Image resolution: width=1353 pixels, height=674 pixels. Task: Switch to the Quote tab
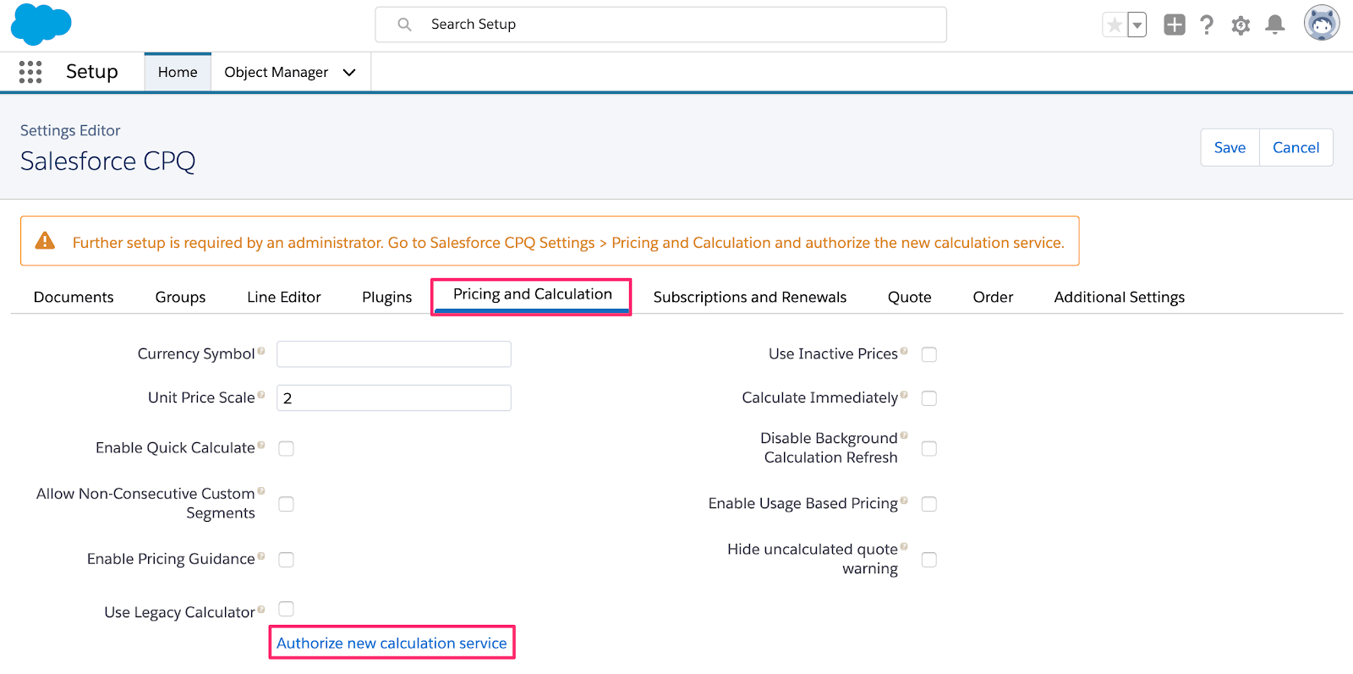pyautogui.click(x=910, y=297)
